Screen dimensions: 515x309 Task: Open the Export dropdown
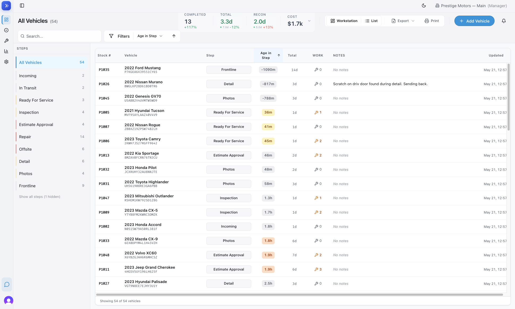(x=403, y=21)
